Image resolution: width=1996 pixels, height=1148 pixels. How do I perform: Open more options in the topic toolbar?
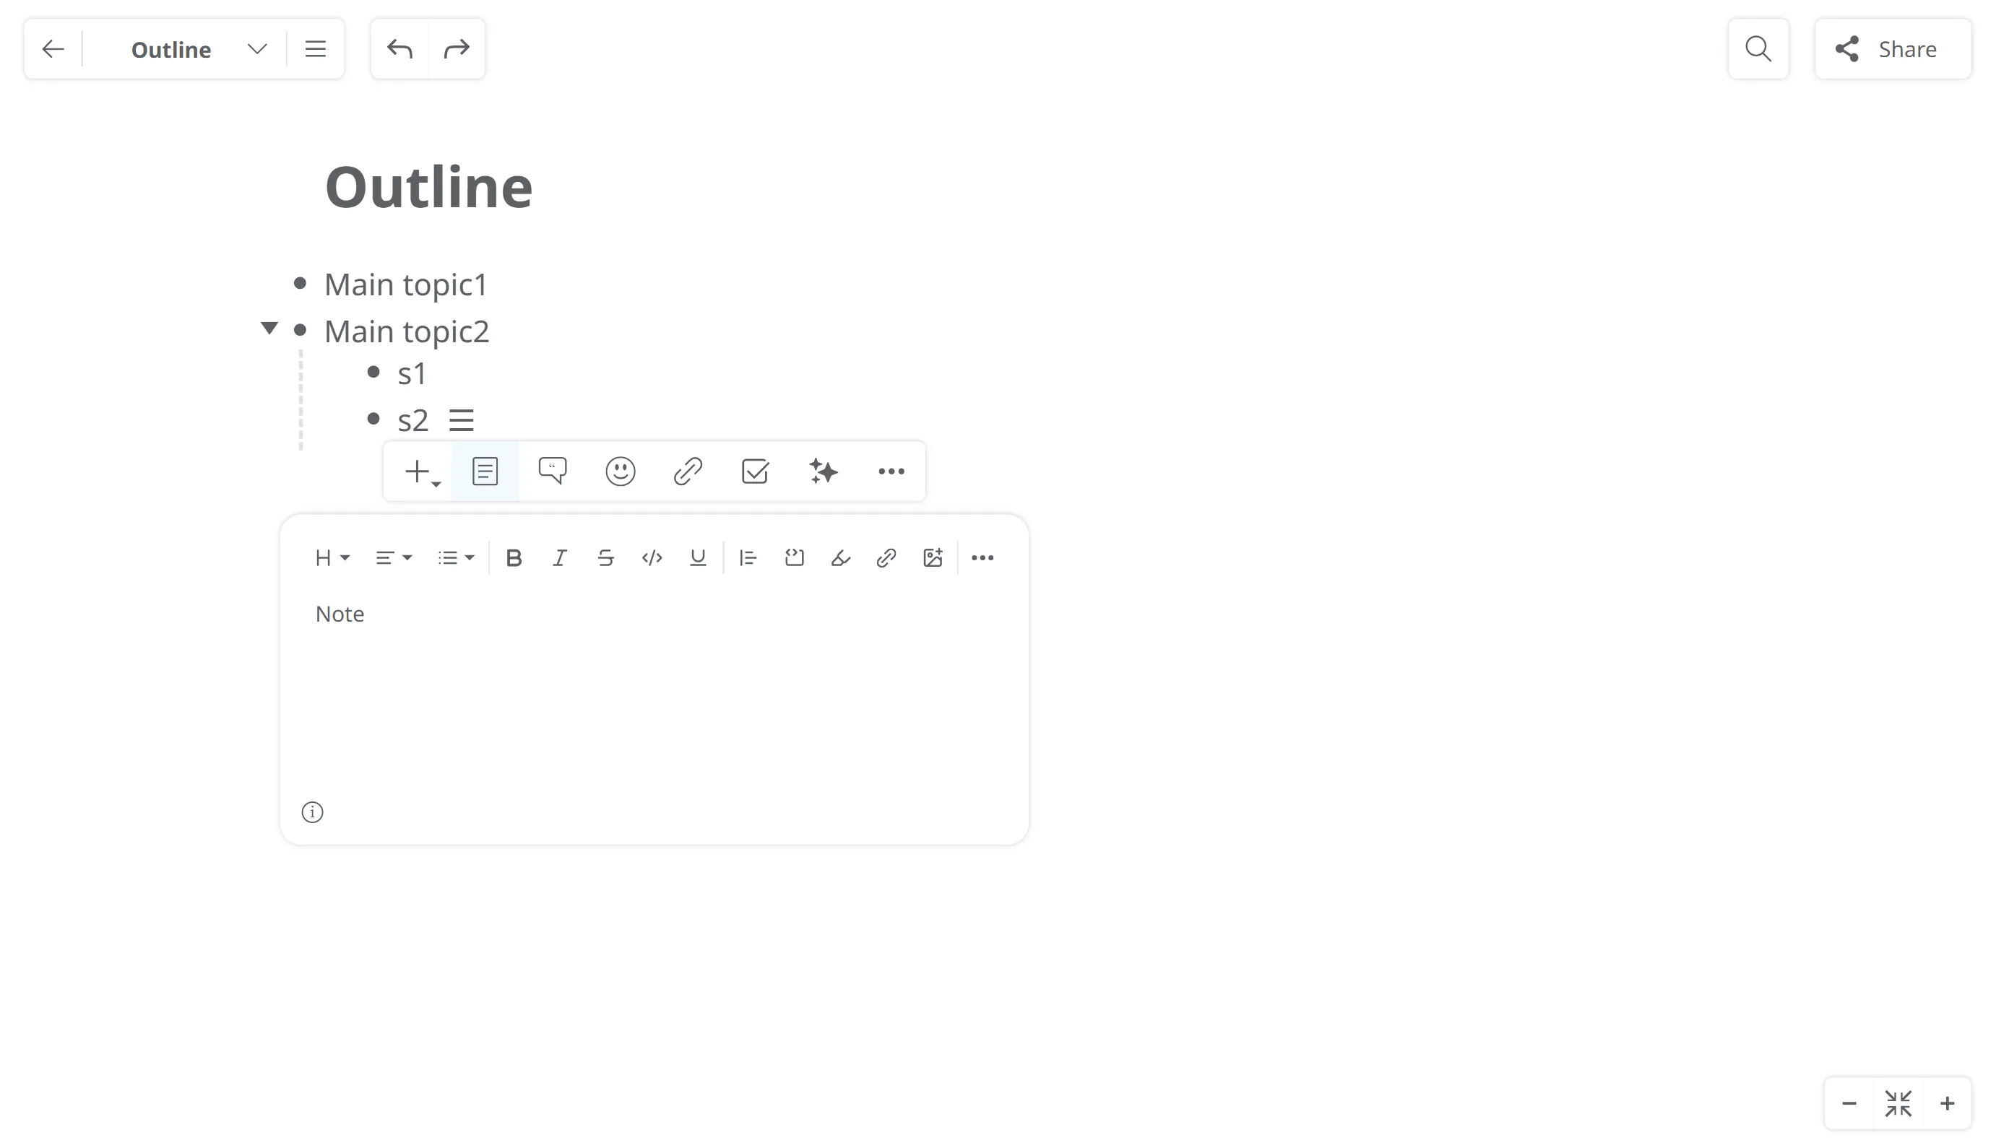click(891, 471)
